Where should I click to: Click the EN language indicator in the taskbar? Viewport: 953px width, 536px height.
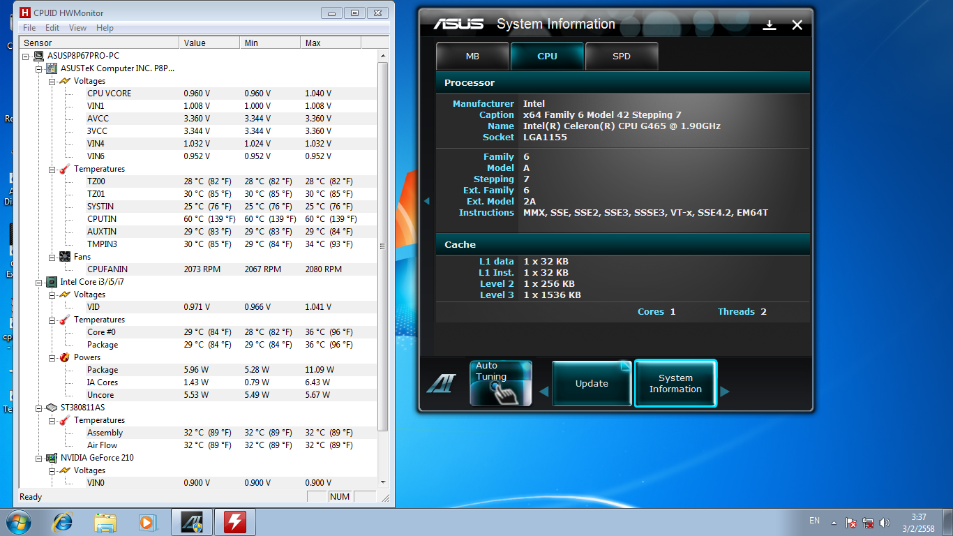coord(814,521)
